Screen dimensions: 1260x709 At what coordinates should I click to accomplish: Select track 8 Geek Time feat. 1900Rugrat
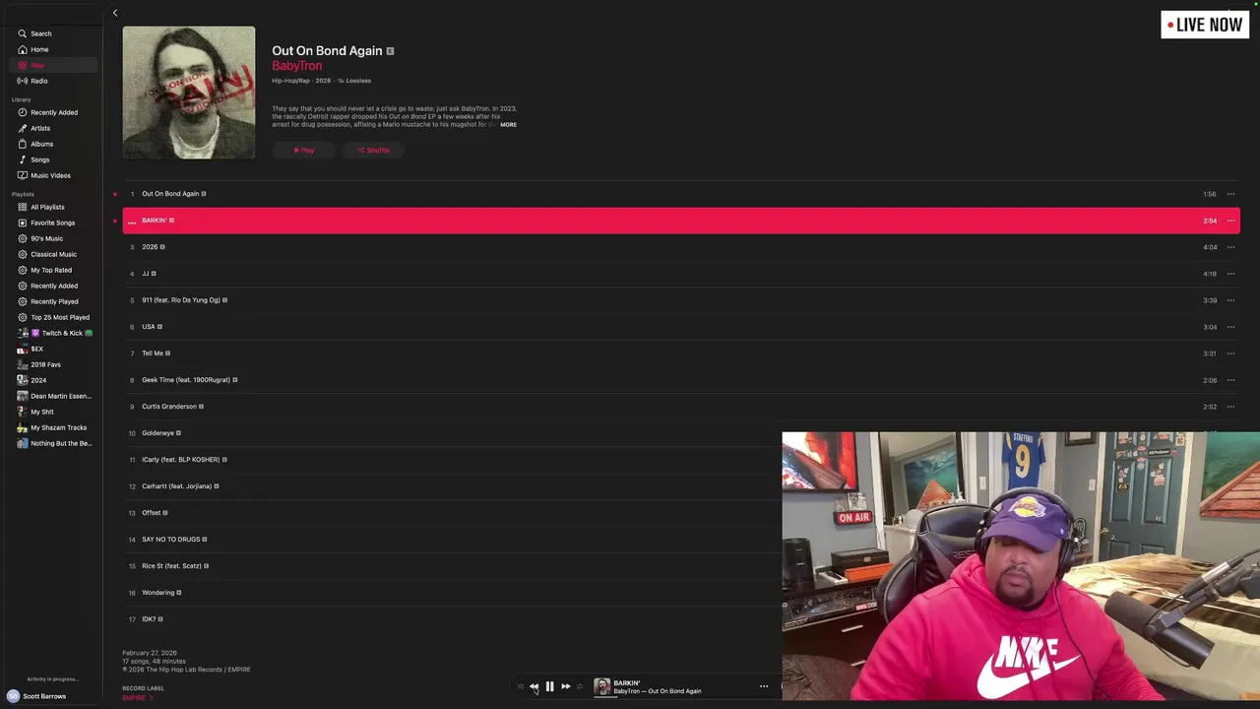681,380
